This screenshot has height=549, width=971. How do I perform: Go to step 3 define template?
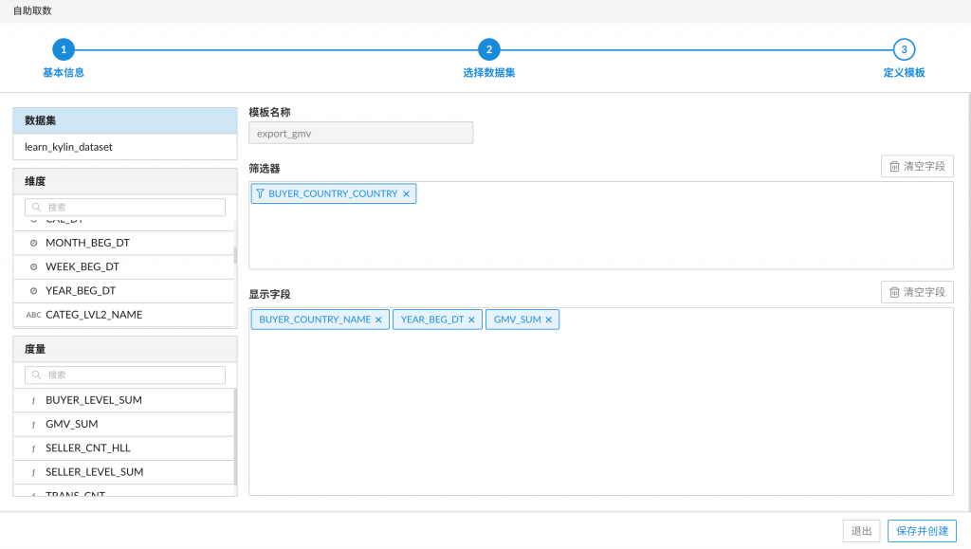tap(904, 49)
